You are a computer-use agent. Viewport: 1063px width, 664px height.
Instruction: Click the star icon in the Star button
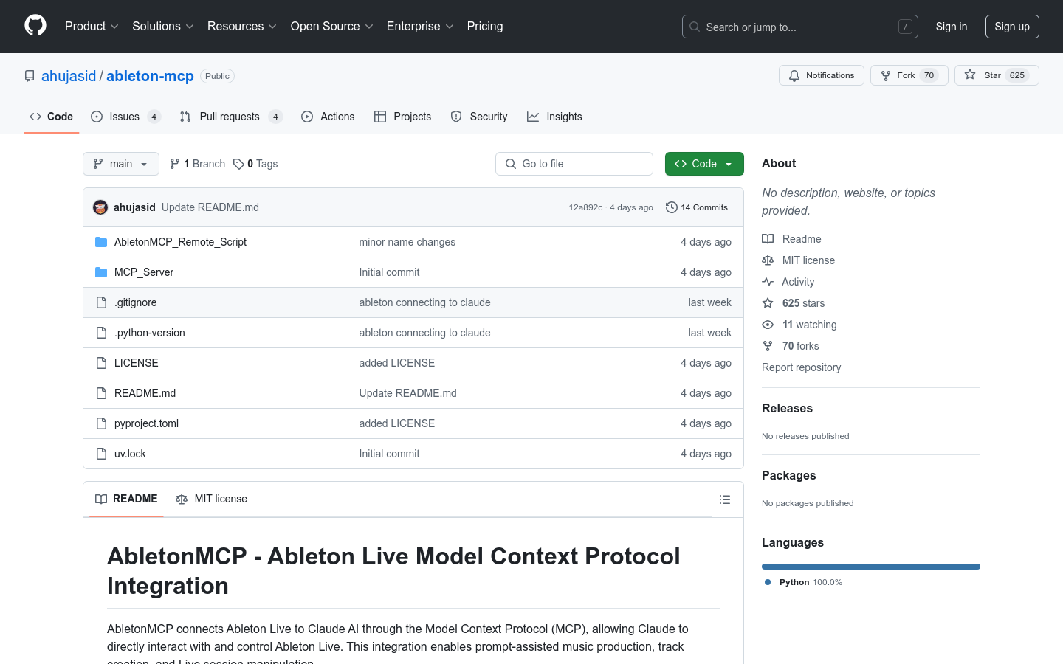[970, 75]
